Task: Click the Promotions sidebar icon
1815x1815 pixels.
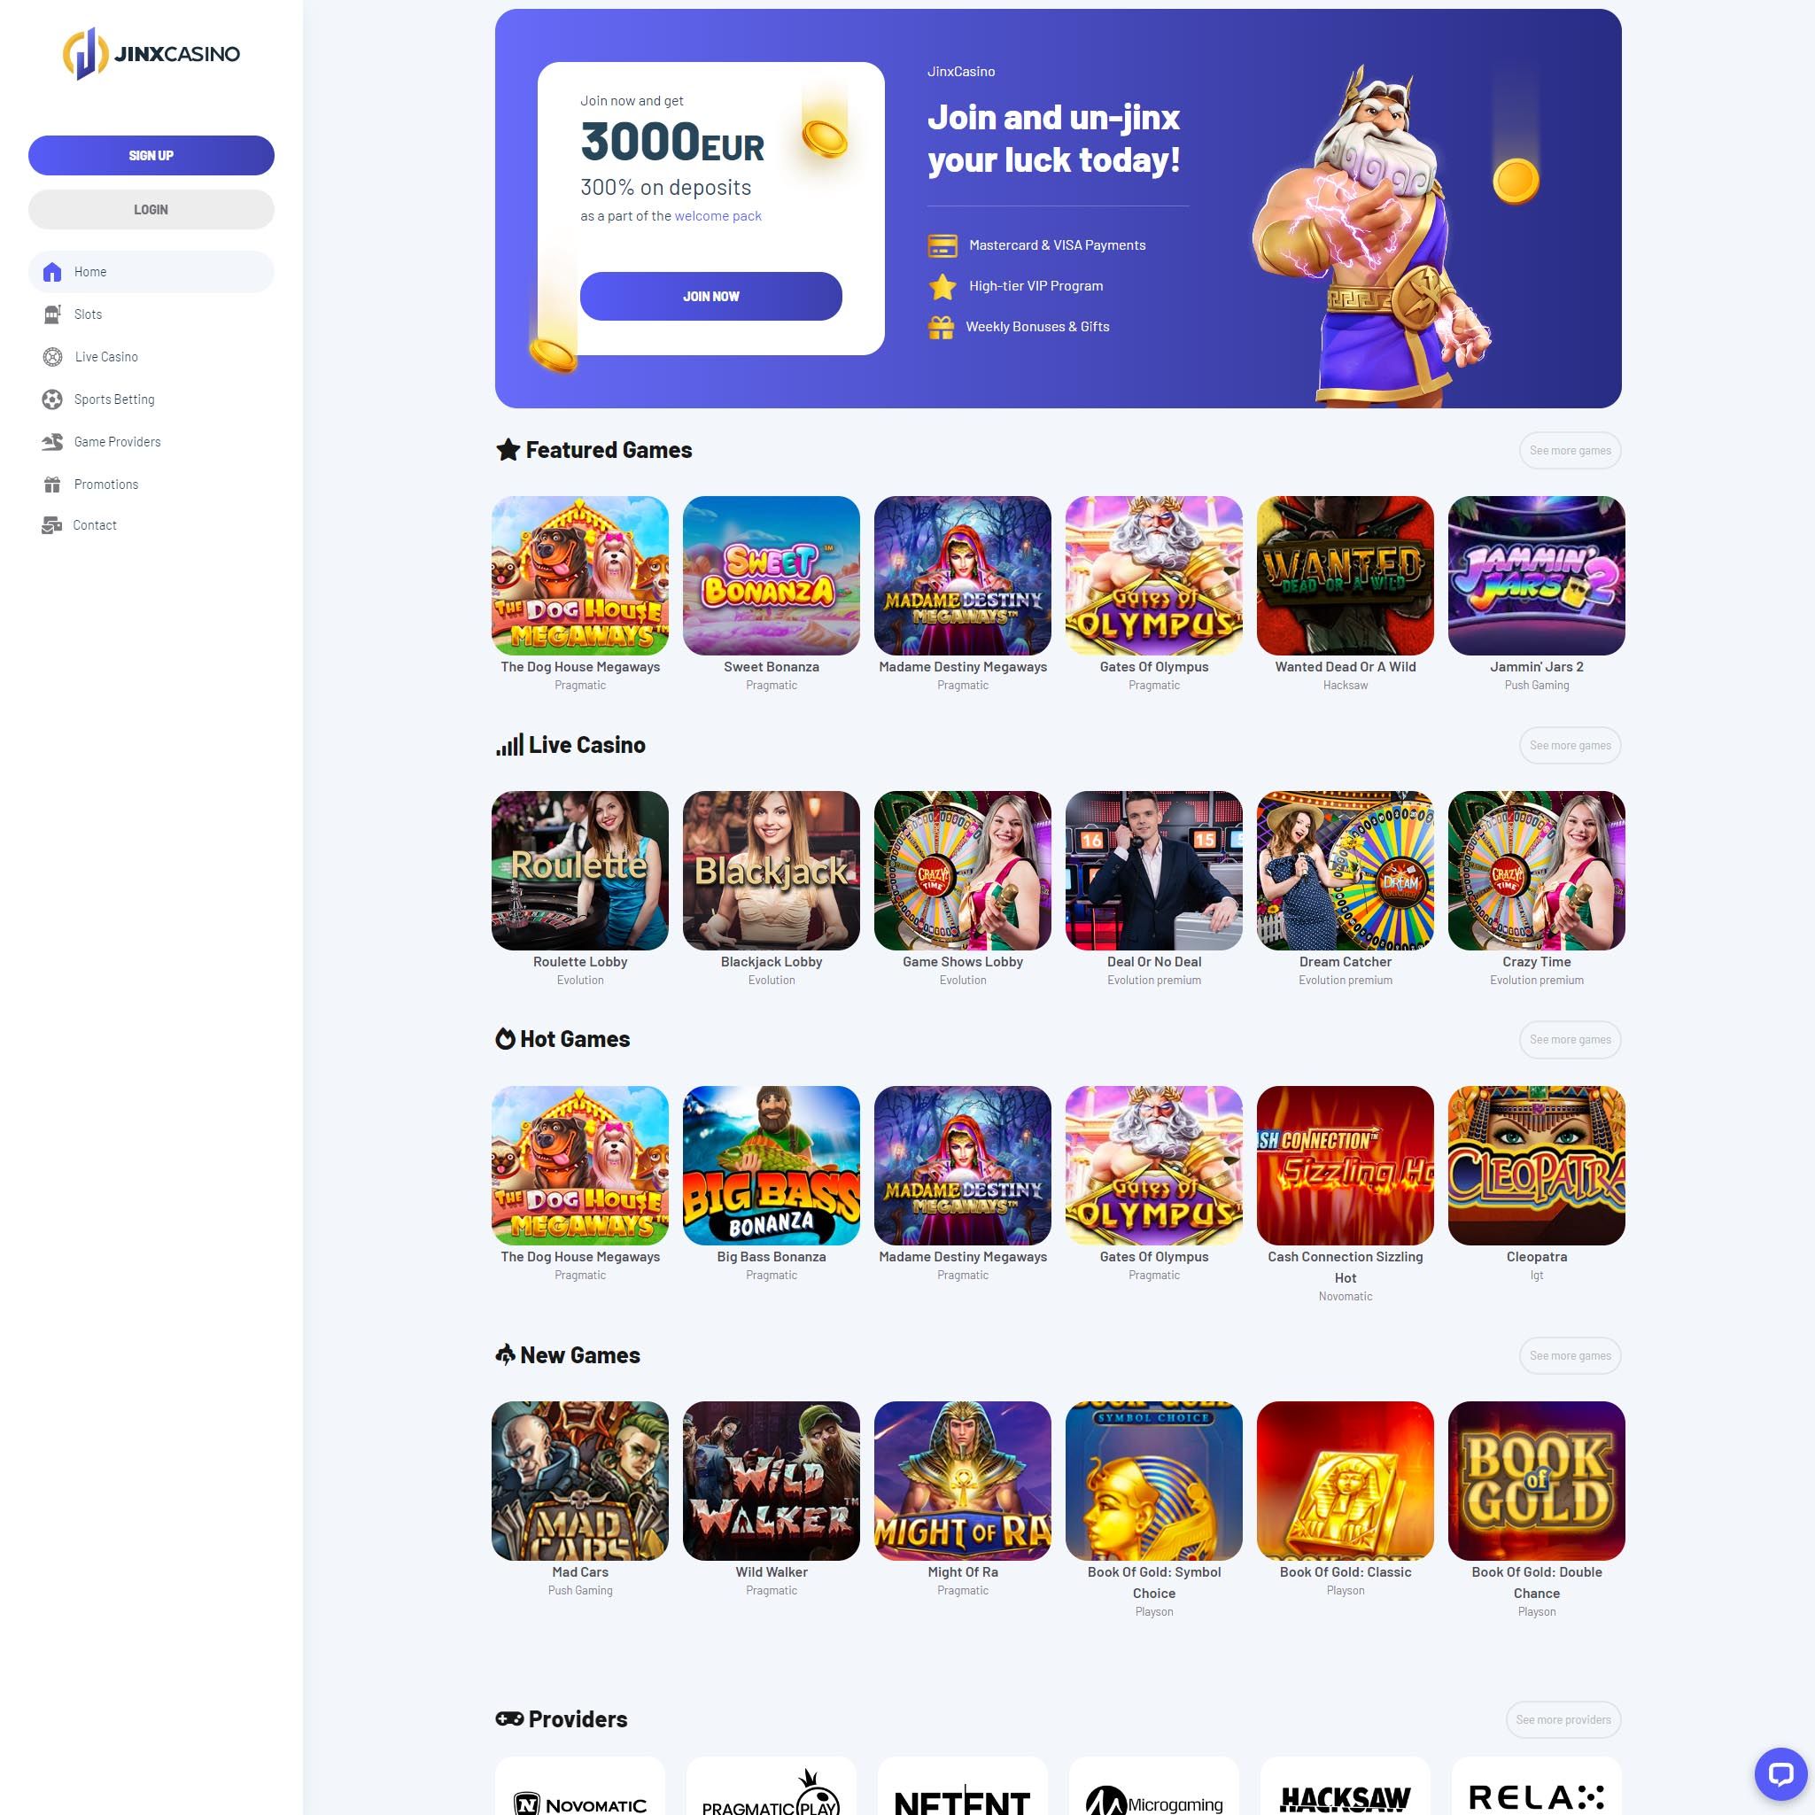Action: (53, 484)
